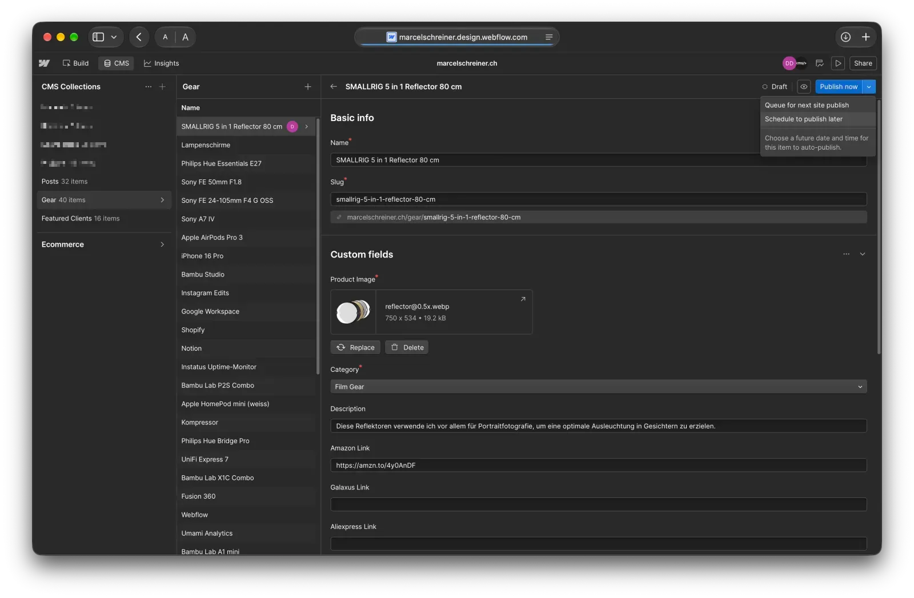Click the D avatar on SMALLRIG row
The width and height of the screenshot is (914, 598).
(x=292, y=127)
